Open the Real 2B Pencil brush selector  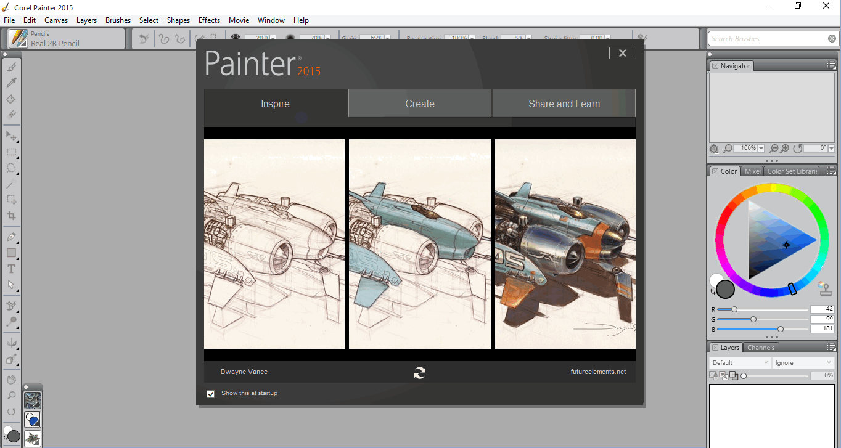66,39
